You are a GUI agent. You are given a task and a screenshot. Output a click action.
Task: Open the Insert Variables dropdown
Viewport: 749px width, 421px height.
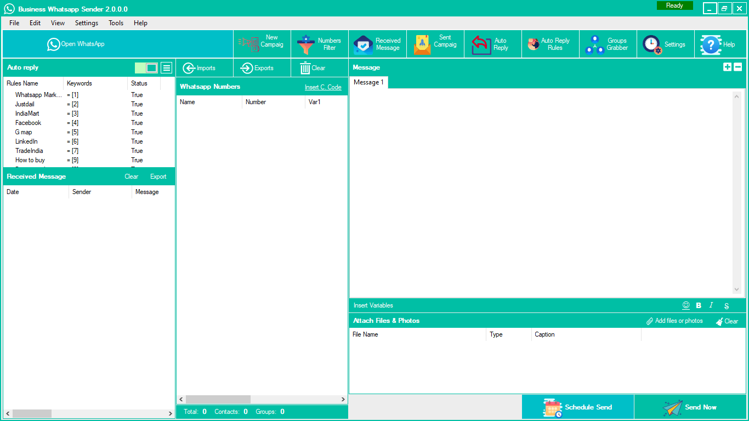[373, 305]
